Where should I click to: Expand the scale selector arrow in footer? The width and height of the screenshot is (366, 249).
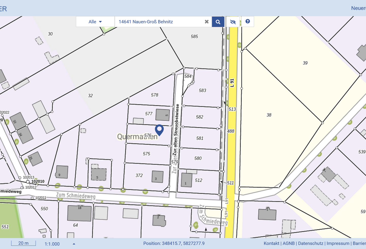(x=74, y=244)
